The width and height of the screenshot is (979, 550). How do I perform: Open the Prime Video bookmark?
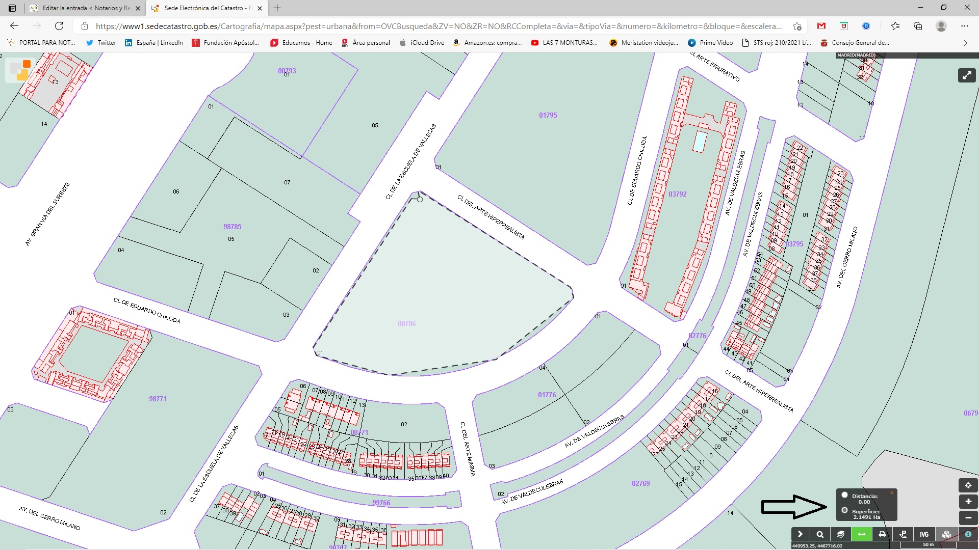pyautogui.click(x=710, y=43)
